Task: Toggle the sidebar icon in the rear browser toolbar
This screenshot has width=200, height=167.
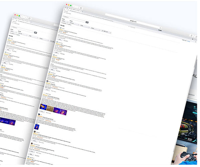Action: 29,18
